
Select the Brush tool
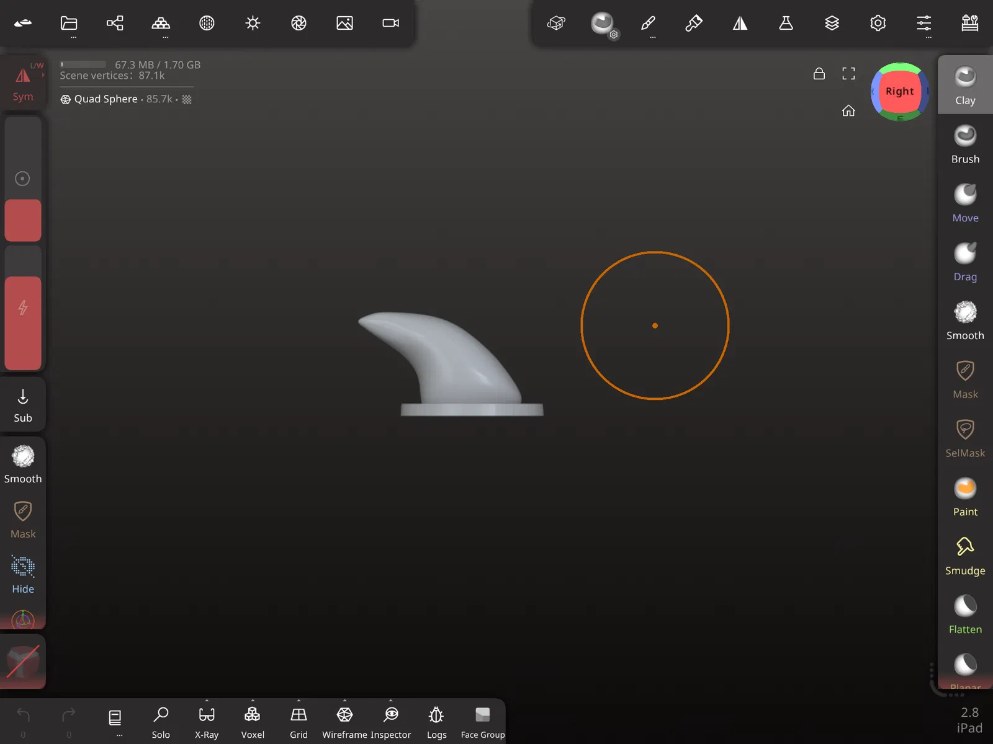click(x=965, y=144)
